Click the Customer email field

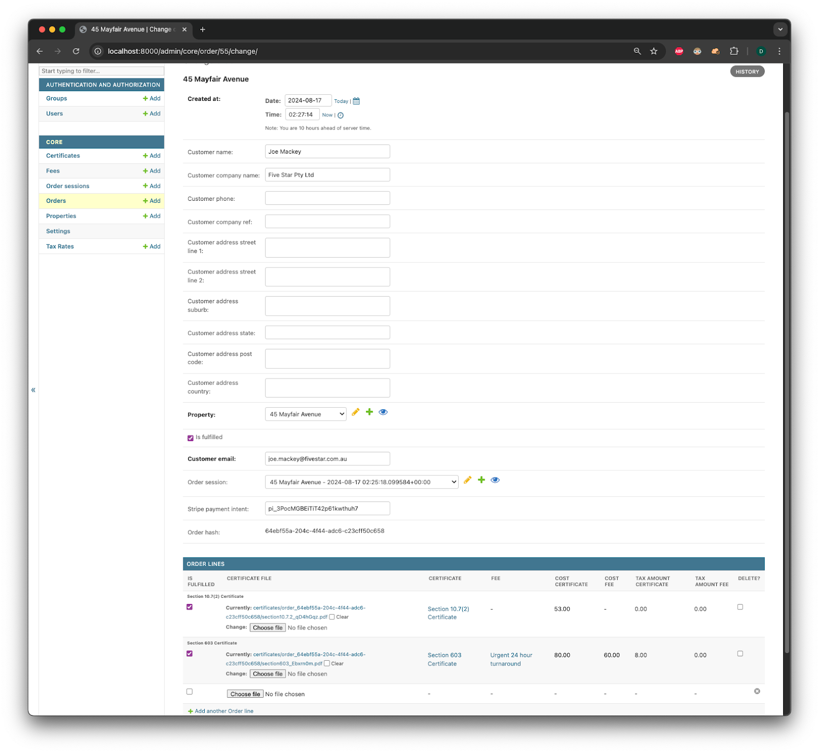pyautogui.click(x=327, y=459)
